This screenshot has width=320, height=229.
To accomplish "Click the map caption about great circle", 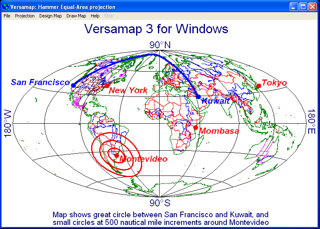I will tap(161, 218).
